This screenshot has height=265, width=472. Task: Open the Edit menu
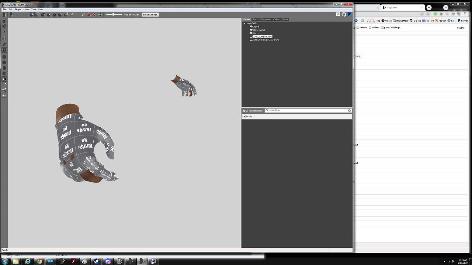coord(11,10)
